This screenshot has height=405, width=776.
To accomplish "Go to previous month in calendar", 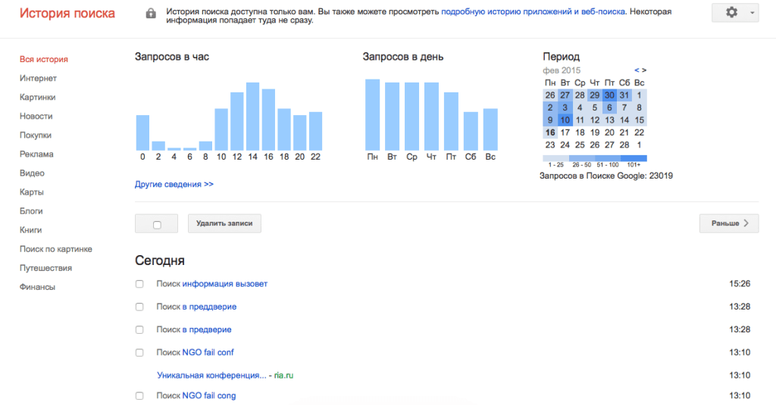I will (637, 70).
